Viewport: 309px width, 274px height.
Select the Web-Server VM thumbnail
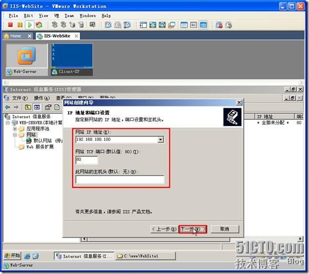(27, 60)
